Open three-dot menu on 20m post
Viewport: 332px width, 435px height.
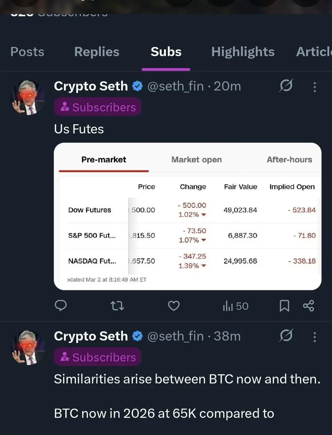(315, 87)
